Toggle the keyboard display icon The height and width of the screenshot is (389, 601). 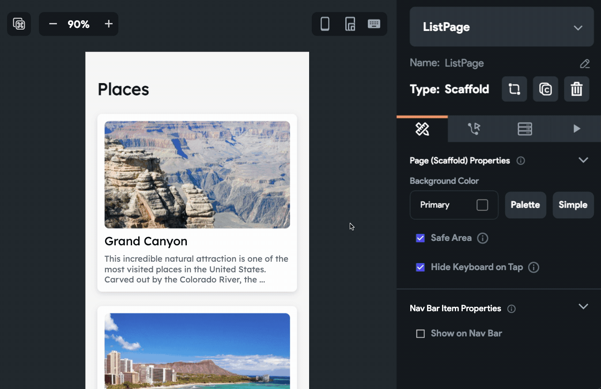tap(374, 24)
